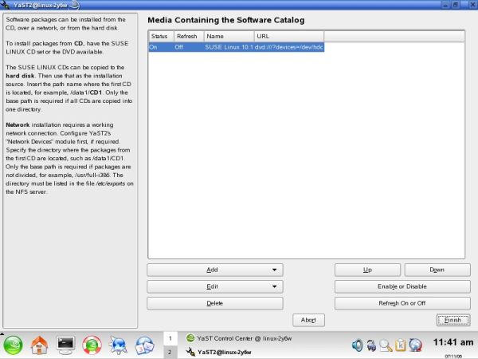Viewport: 478px width, 359px height.
Task: Click Enable or Disable button
Action: click(x=402, y=286)
